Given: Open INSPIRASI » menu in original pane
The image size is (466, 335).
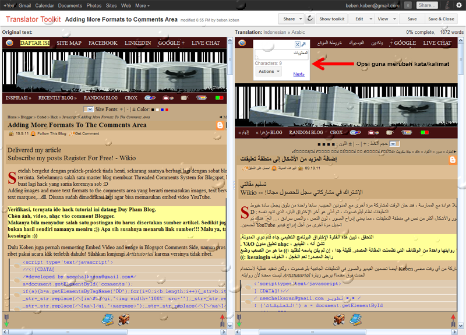Looking at the screenshot, I should (x=19, y=98).
